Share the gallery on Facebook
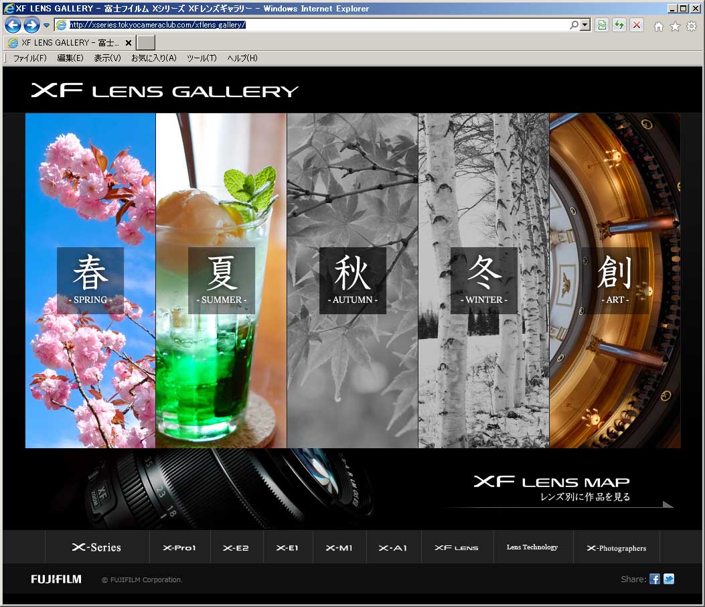This screenshot has height=607, width=705. pyautogui.click(x=654, y=579)
